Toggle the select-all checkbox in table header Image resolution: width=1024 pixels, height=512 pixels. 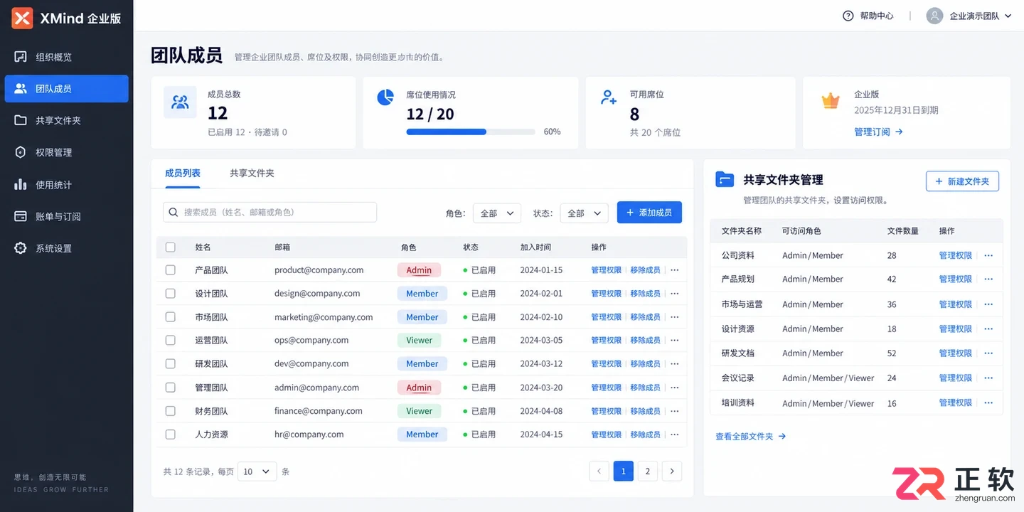(171, 247)
